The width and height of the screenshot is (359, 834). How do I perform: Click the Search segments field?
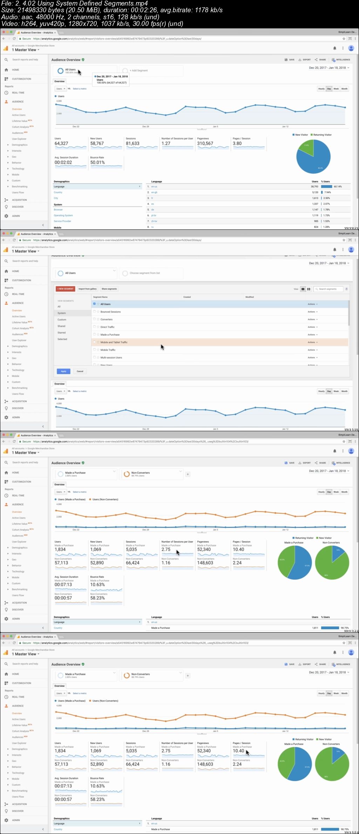point(328,289)
